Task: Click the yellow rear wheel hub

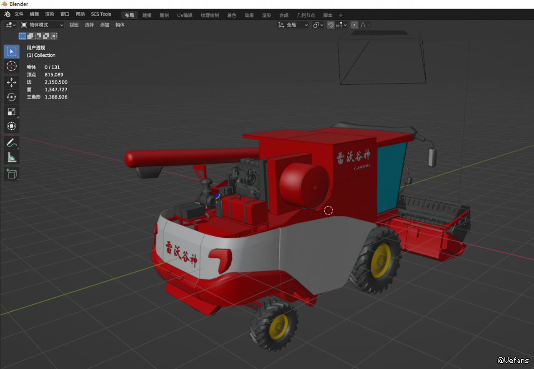Action: pos(278,326)
